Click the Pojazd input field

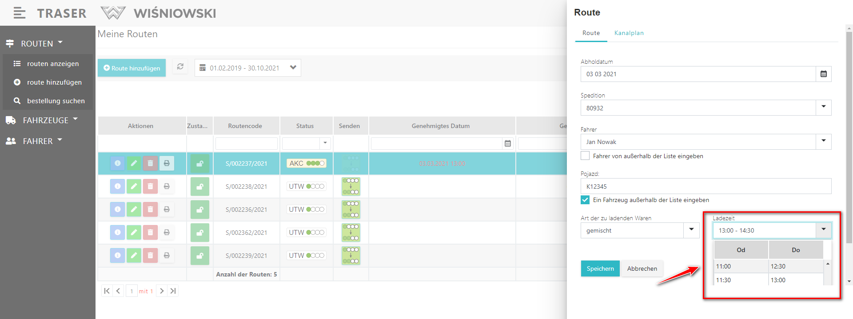point(706,187)
